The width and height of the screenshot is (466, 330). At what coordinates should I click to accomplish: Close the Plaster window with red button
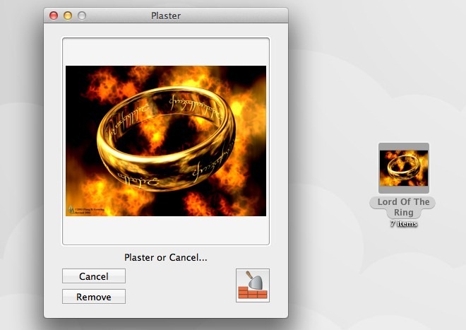click(x=54, y=16)
